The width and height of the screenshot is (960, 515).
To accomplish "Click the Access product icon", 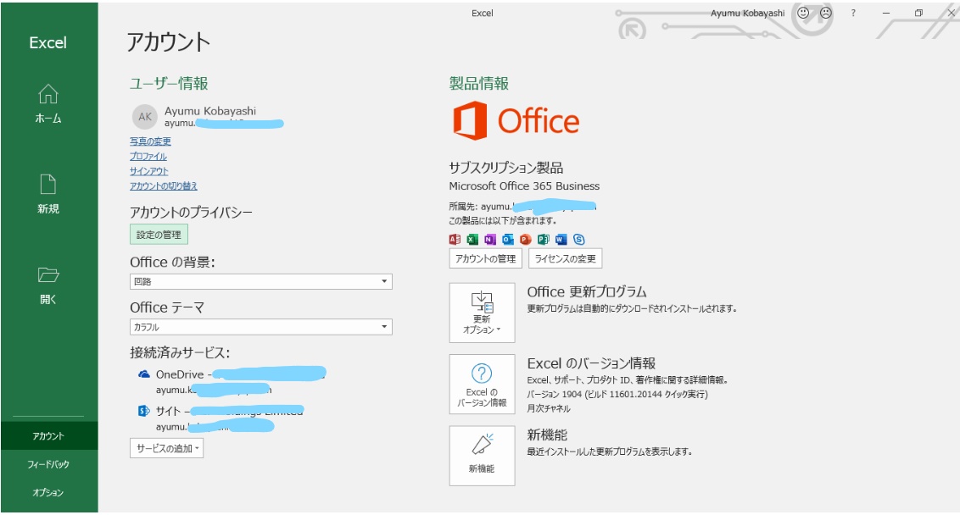I will click(x=455, y=239).
